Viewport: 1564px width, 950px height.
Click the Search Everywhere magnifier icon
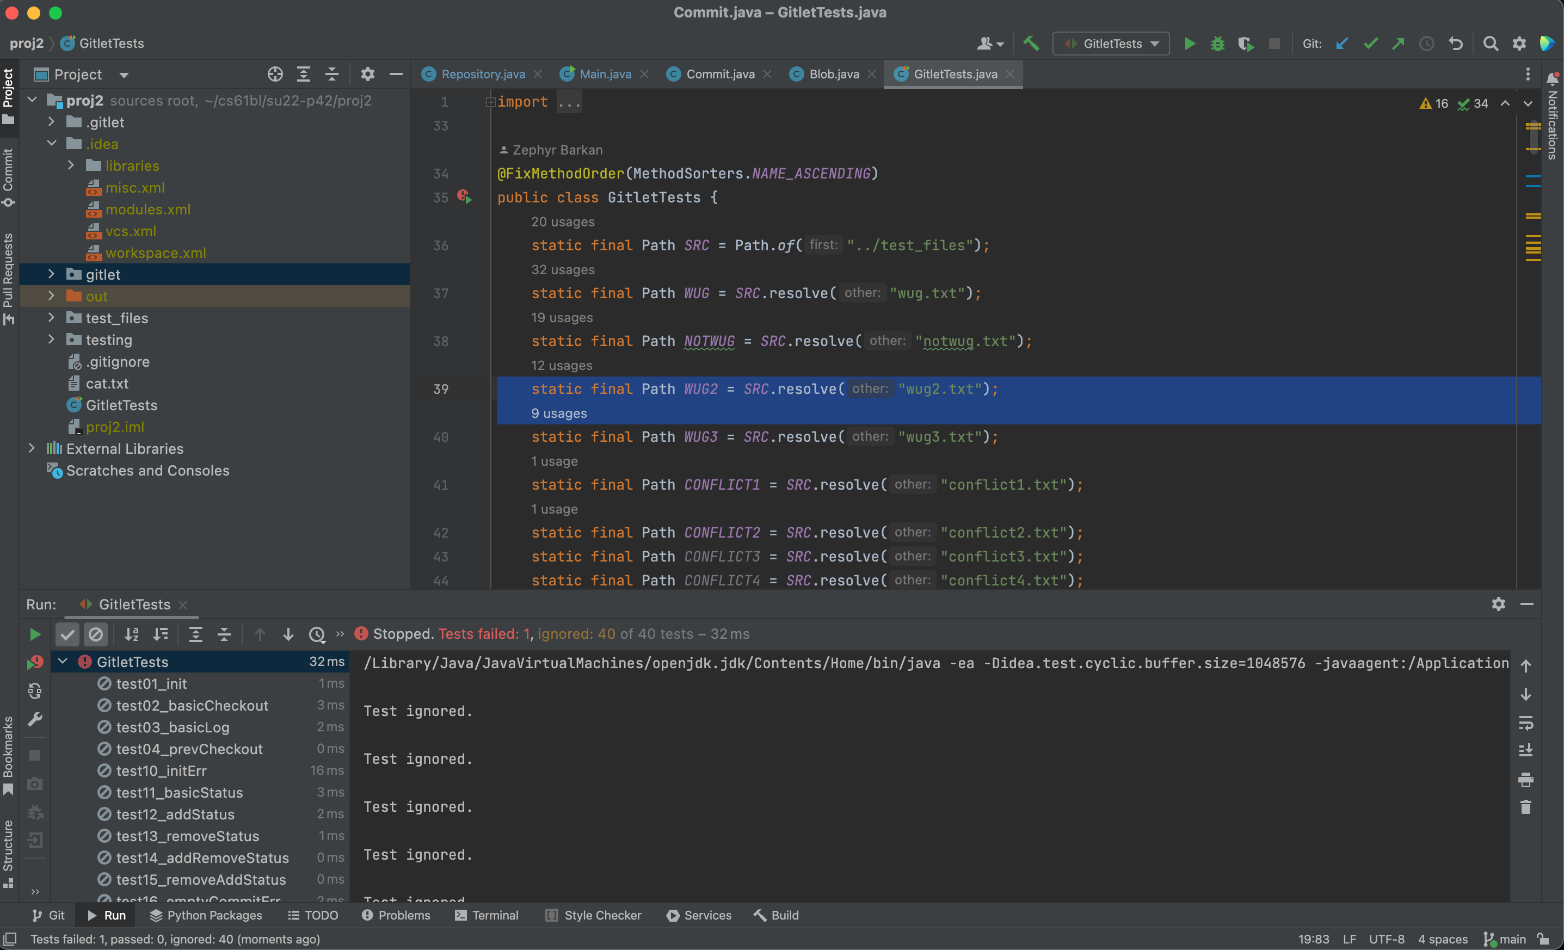(x=1490, y=44)
